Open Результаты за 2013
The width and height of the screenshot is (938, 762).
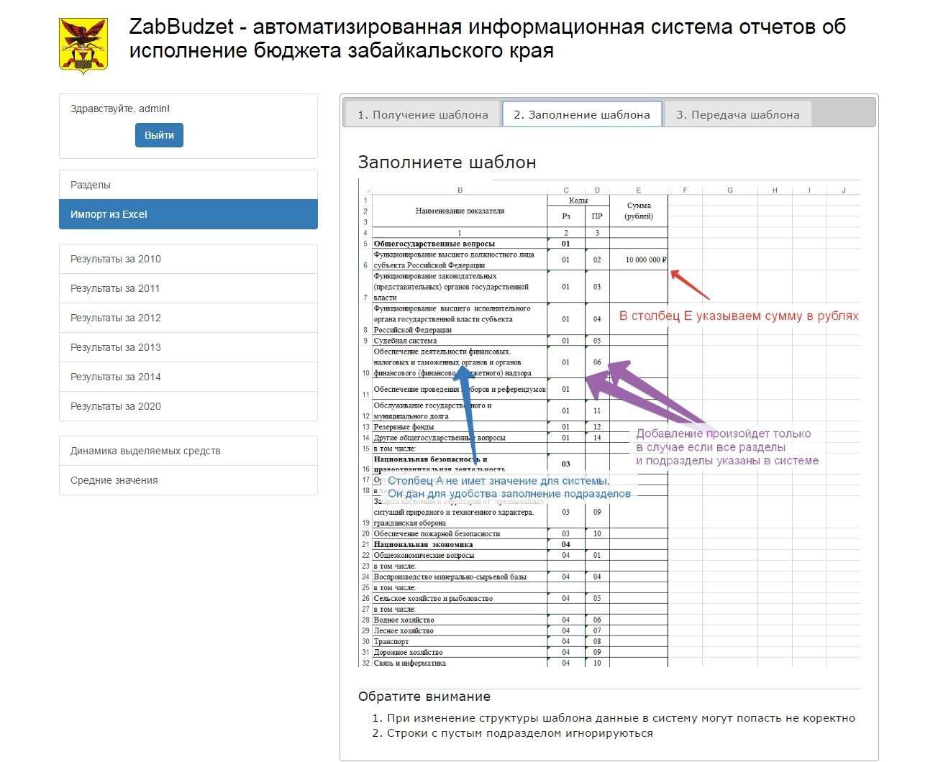pos(188,347)
